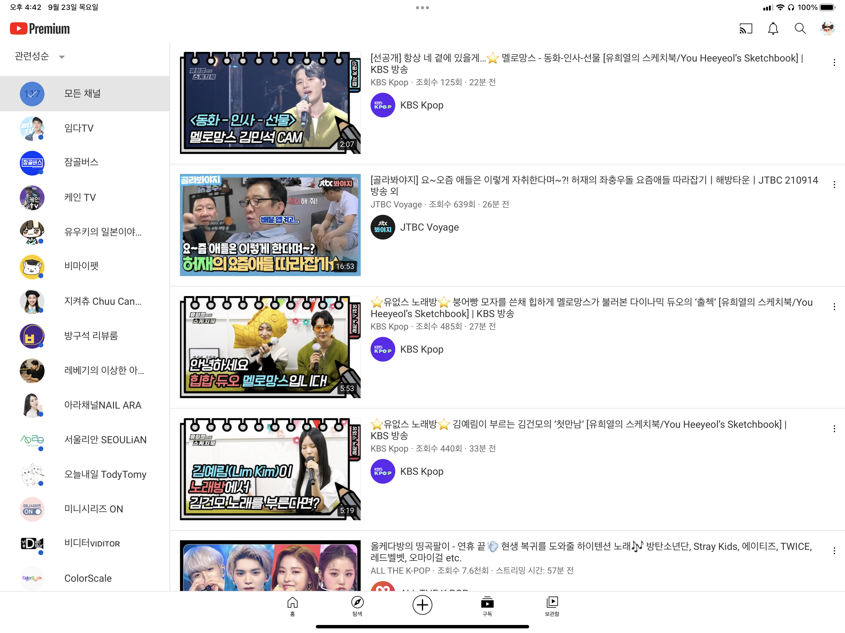Select 모든 채널 in the sidebar
The width and height of the screenshot is (845, 633).
point(82,94)
